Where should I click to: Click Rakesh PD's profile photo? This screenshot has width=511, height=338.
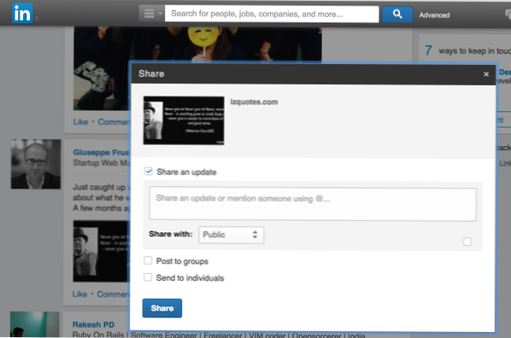click(34, 324)
